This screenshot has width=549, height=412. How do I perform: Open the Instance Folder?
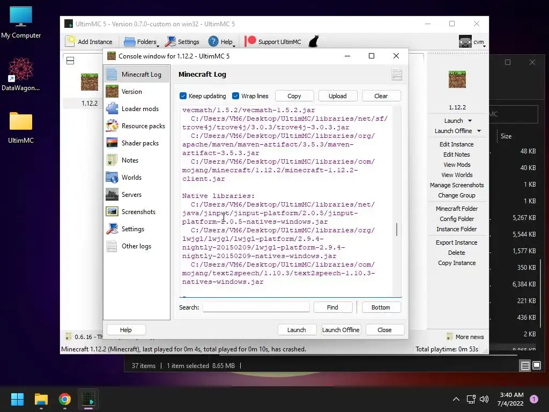[457, 229]
